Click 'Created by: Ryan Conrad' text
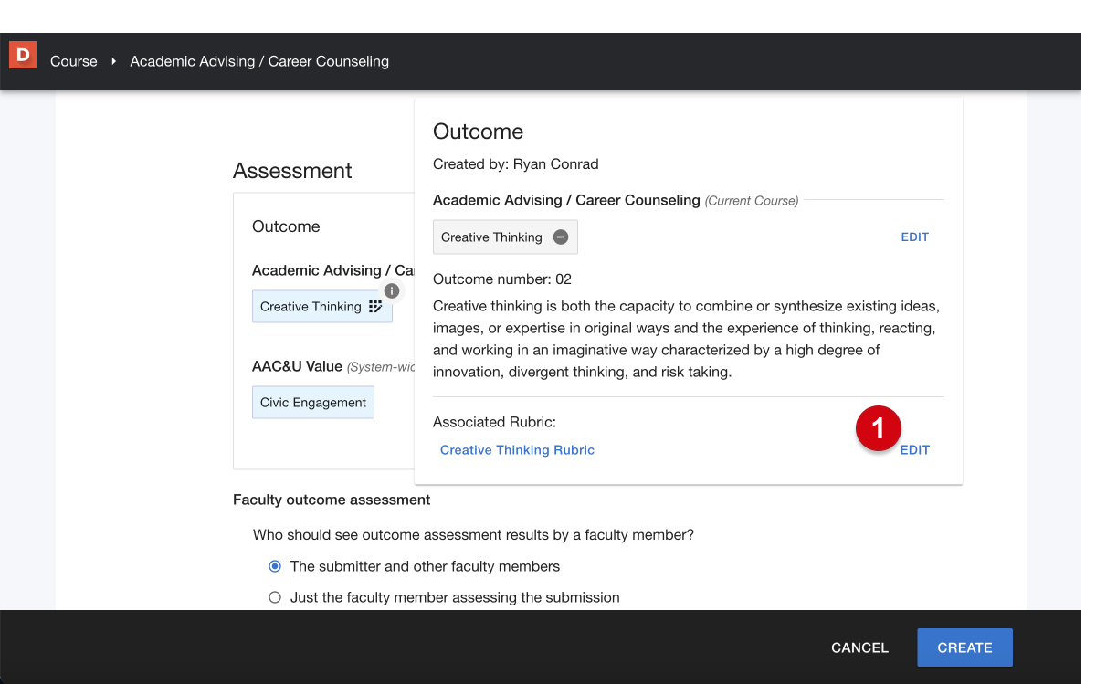Image resolution: width=1096 pixels, height=684 pixels. click(x=516, y=164)
